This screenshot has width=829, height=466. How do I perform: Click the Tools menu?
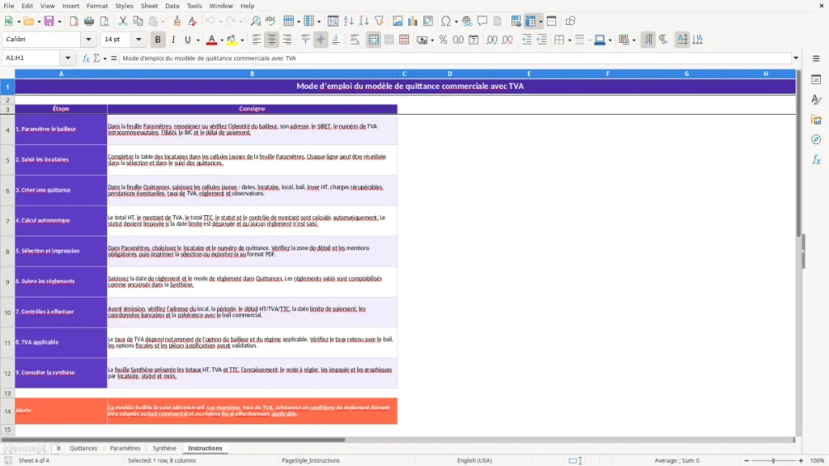pos(194,6)
